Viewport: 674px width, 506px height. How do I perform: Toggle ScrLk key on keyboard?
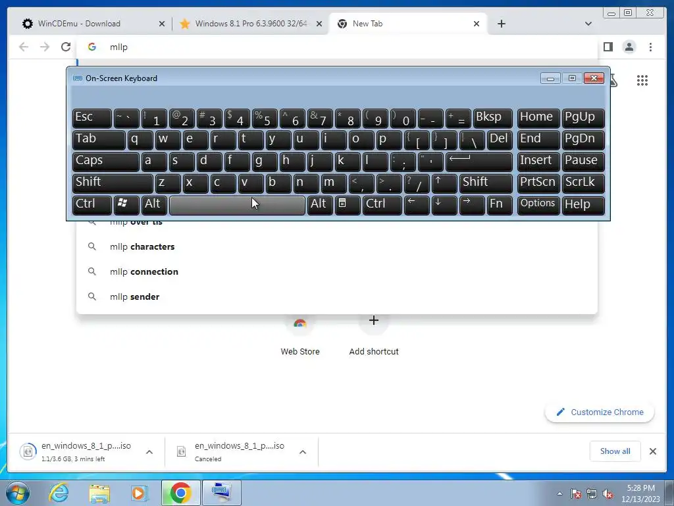tap(583, 183)
